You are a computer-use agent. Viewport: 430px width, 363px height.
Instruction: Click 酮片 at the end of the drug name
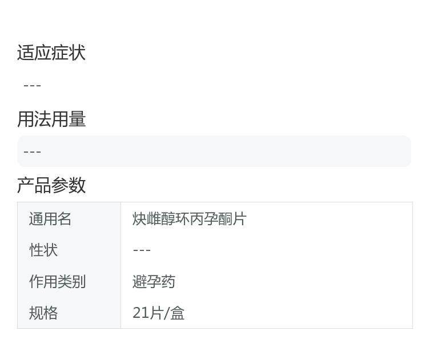pos(232,219)
